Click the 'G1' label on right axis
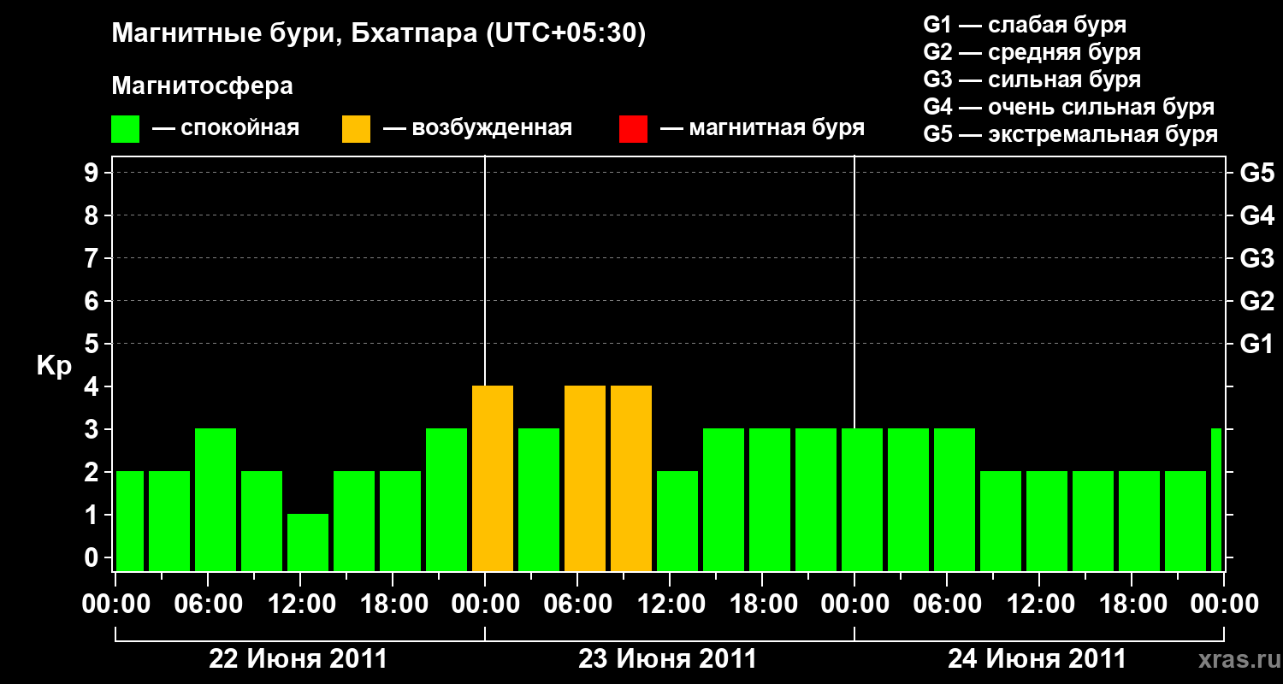 click(1256, 344)
